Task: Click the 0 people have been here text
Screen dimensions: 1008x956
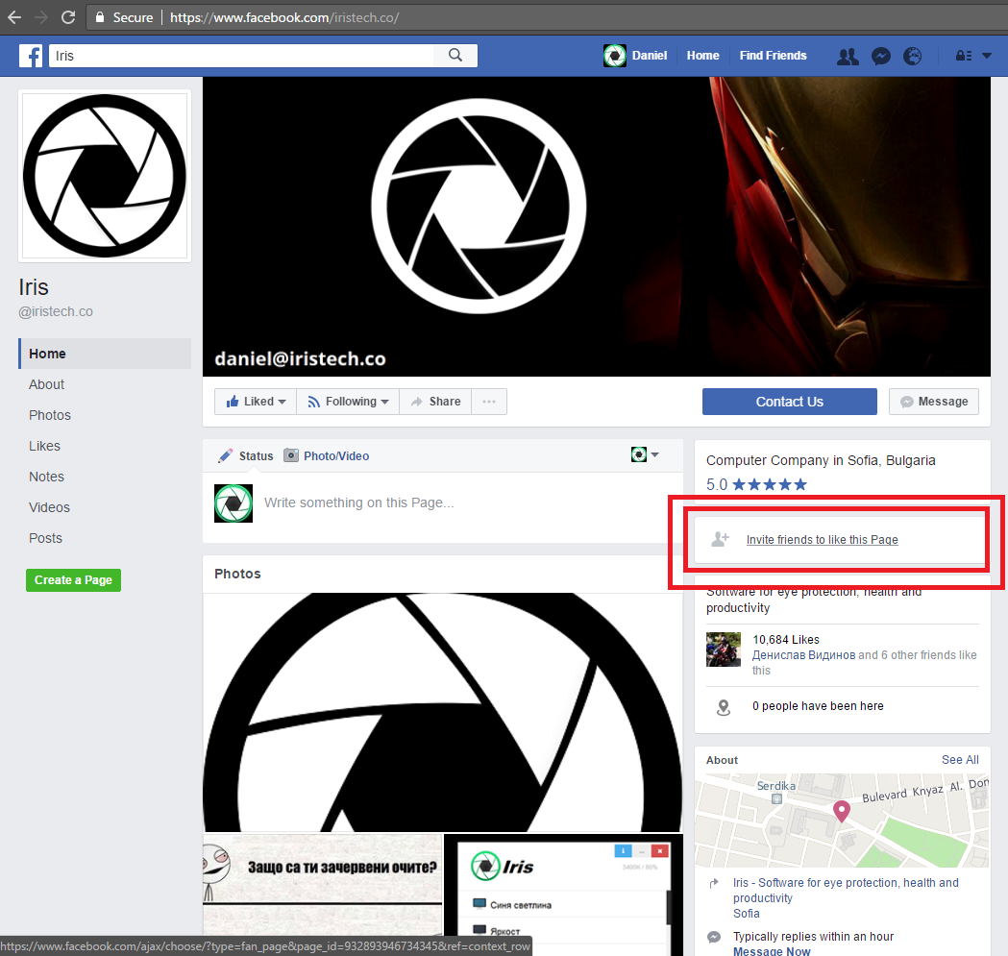Action: (818, 706)
